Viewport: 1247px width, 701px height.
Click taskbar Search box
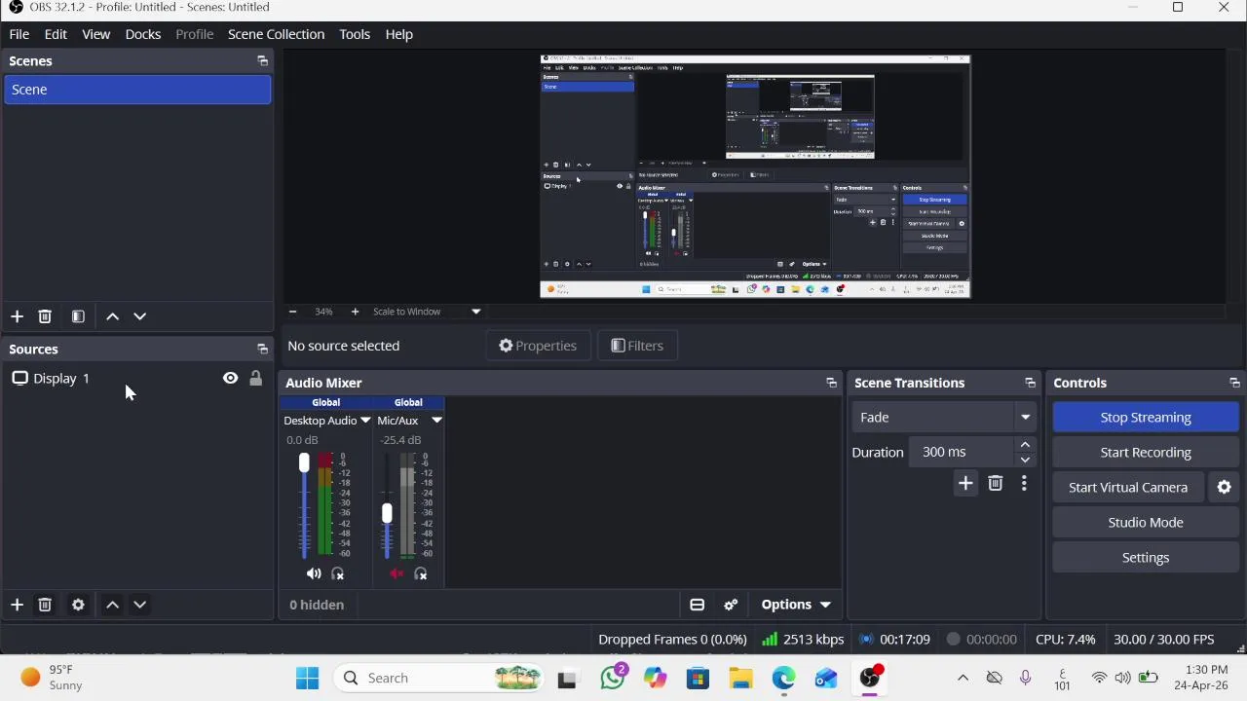(439, 679)
